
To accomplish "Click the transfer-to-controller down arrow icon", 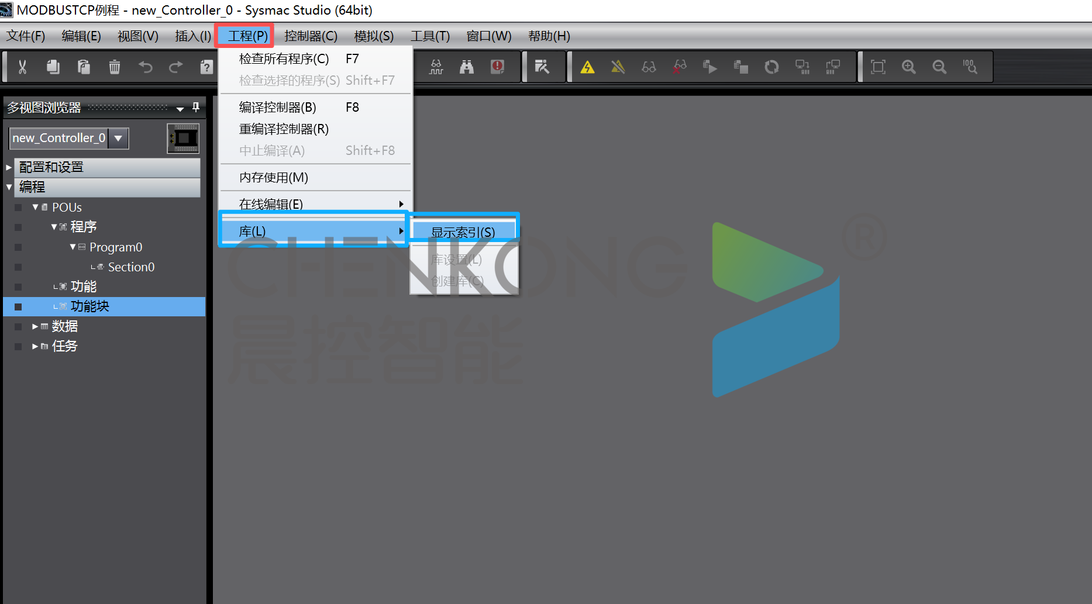I will 802,67.
